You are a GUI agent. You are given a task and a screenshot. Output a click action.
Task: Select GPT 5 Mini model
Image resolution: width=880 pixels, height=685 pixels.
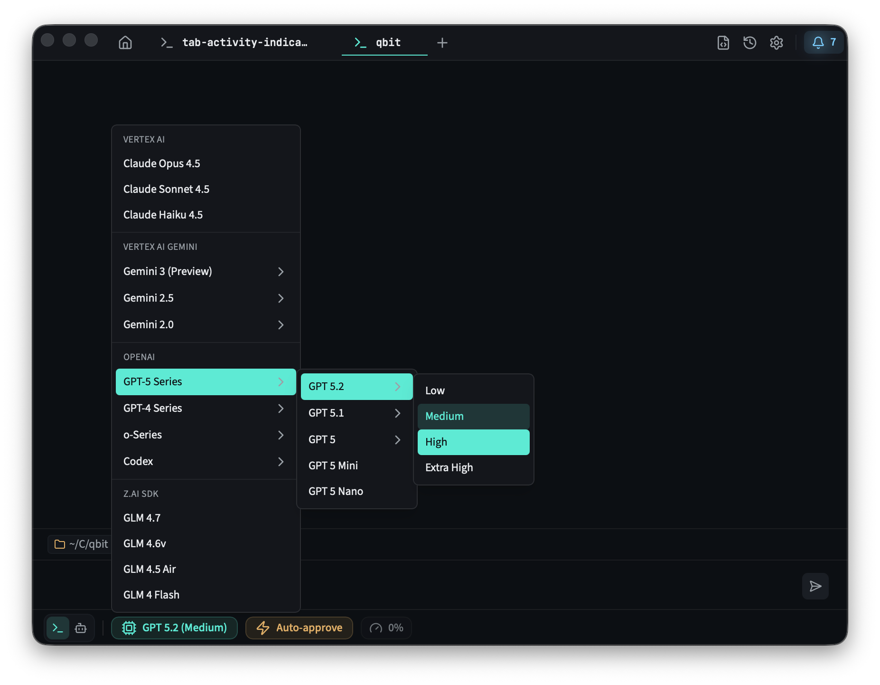(x=357, y=466)
